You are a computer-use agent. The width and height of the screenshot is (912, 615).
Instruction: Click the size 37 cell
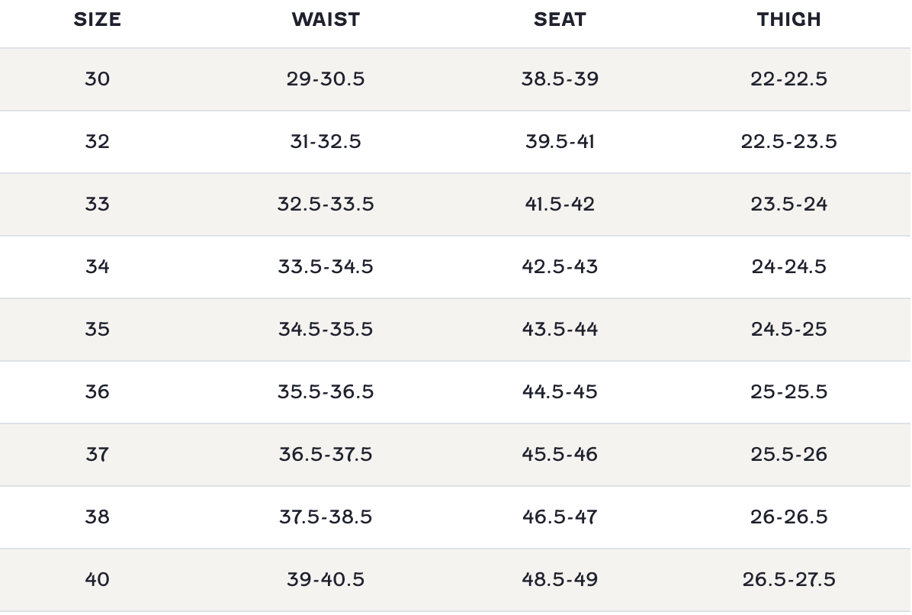click(x=97, y=454)
